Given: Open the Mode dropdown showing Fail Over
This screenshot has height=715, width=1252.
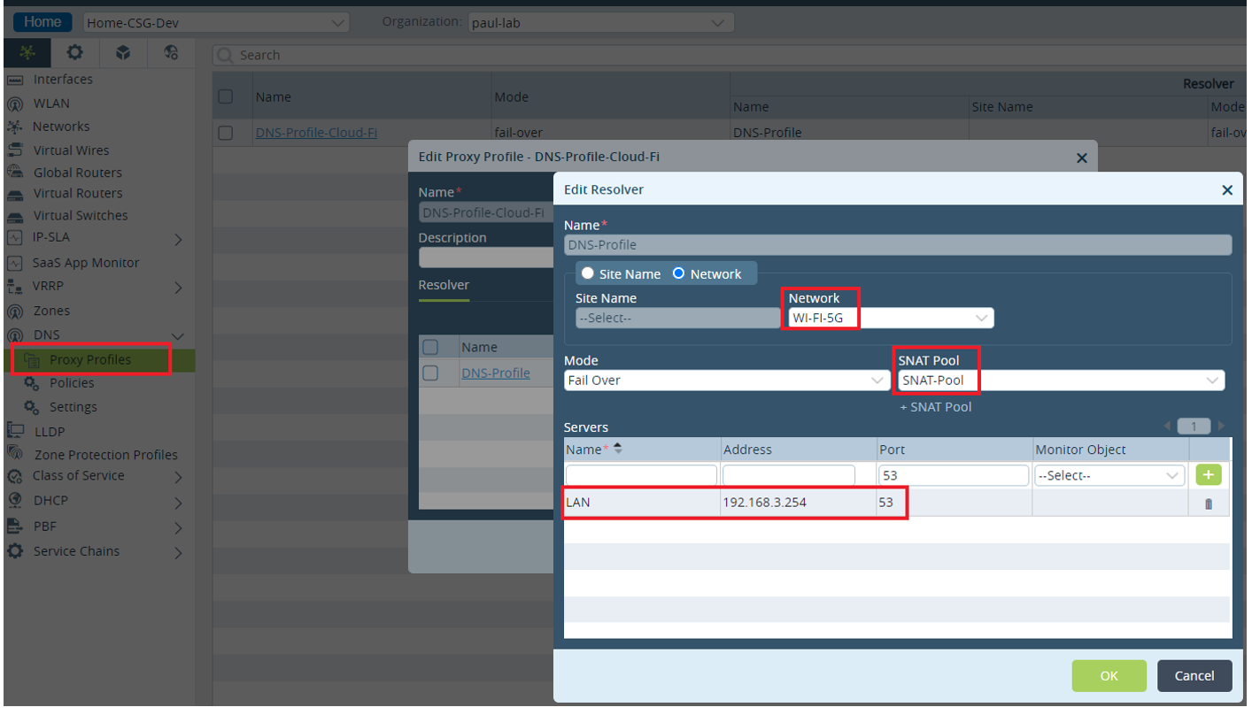Looking at the screenshot, I should [727, 380].
